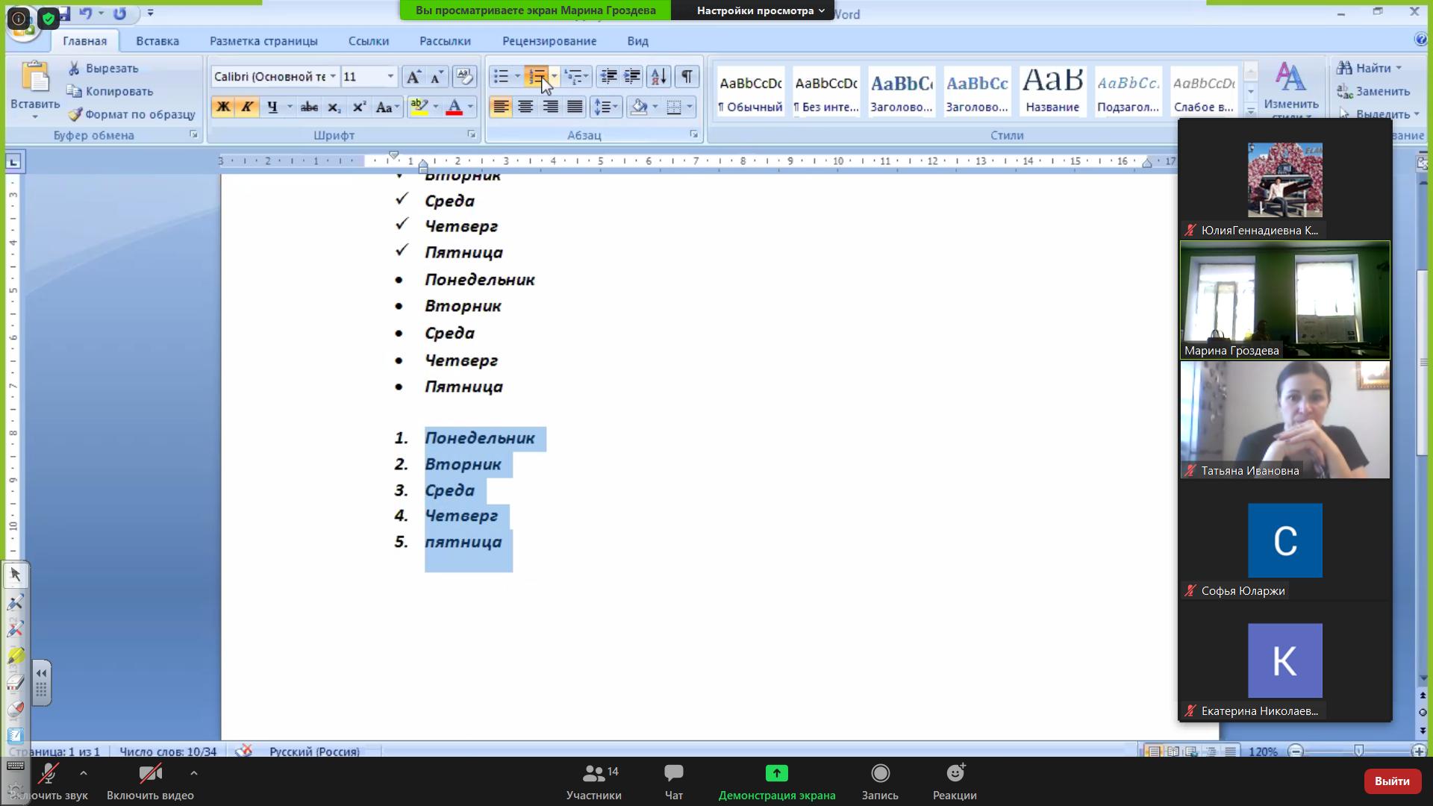
Task: Switch to Рассылки tab
Action: [445, 41]
